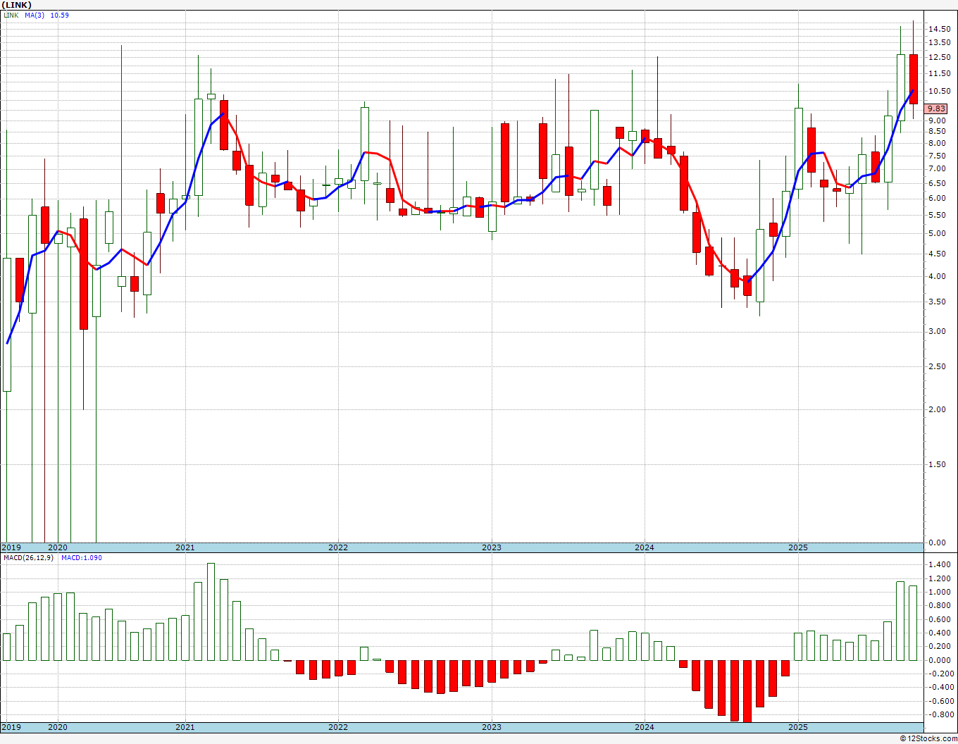Click the MA(3) indicator label
This screenshot has width=958, height=744.
tap(35, 15)
